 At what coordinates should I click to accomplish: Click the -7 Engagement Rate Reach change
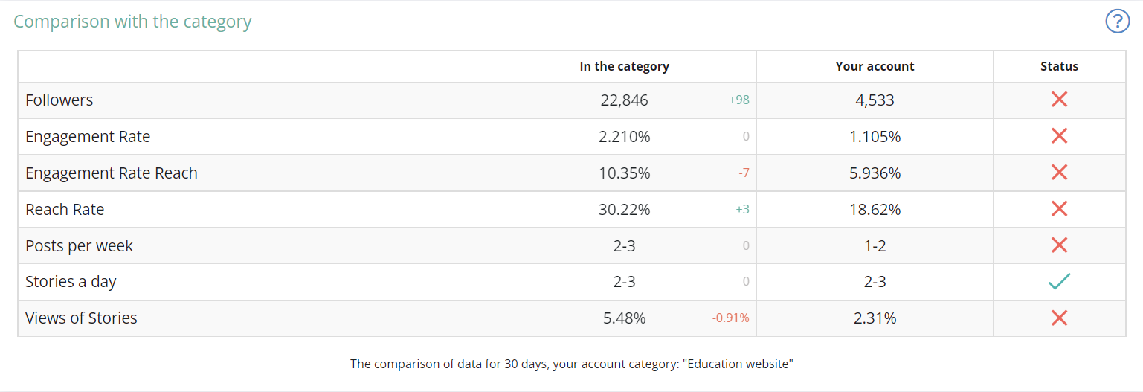[743, 173]
